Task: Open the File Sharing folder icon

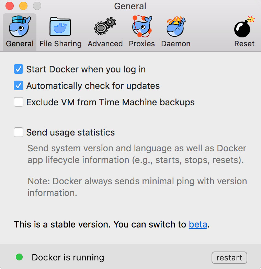Action: [x=60, y=26]
